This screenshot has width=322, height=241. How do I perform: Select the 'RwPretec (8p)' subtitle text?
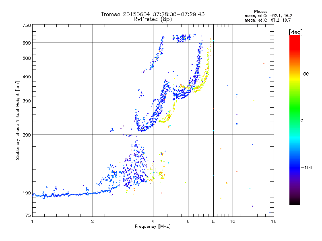coord(153,19)
